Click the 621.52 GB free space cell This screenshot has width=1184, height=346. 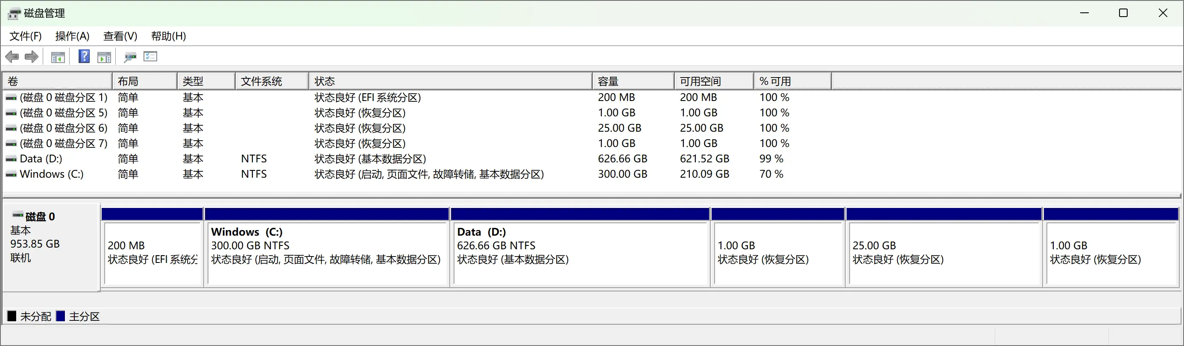tap(705, 159)
